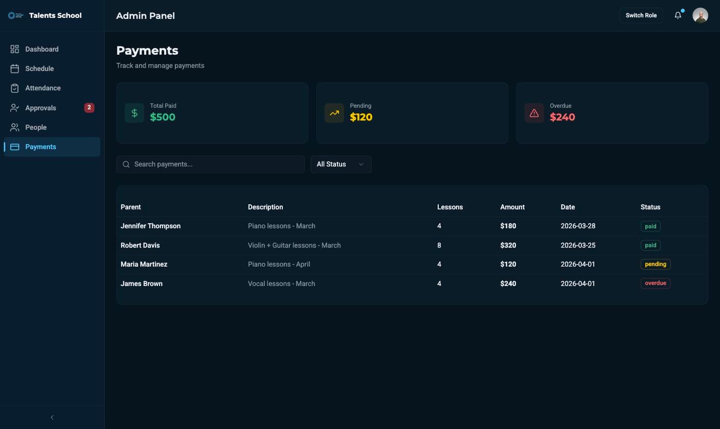The width and height of the screenshot is (720, 429).
Task: Open the user profile avatar
Action: (x=700, y=15)
